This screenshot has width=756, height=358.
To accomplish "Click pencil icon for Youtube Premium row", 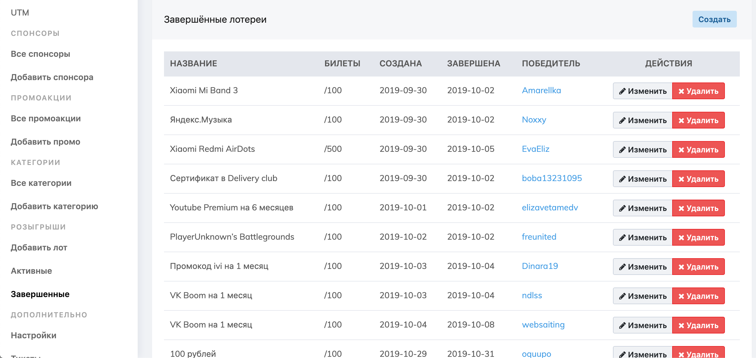I will [622, 208].
